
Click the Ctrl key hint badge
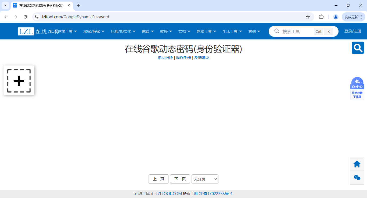318,31
